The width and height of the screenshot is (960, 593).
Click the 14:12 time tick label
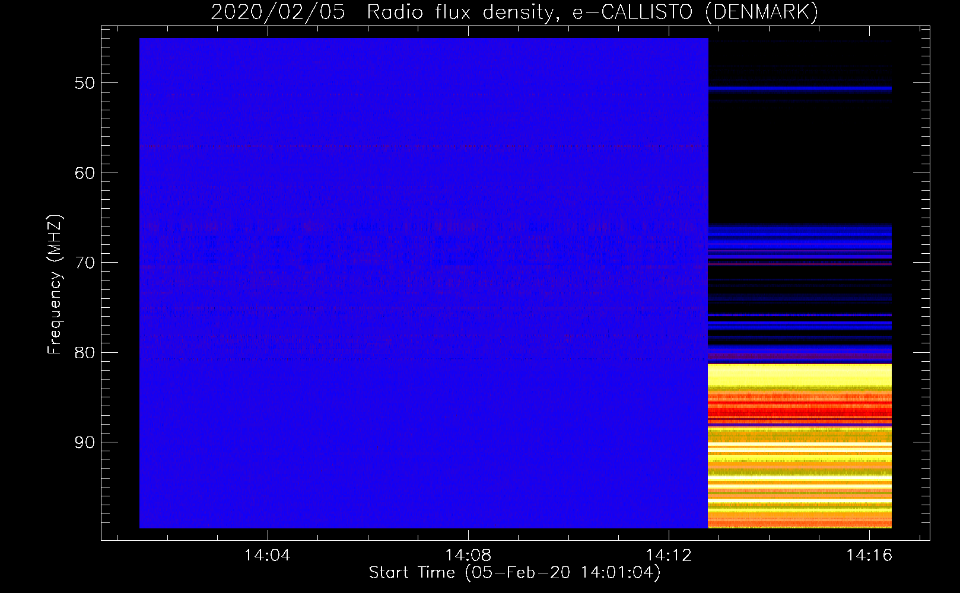[x=669, y=556]
